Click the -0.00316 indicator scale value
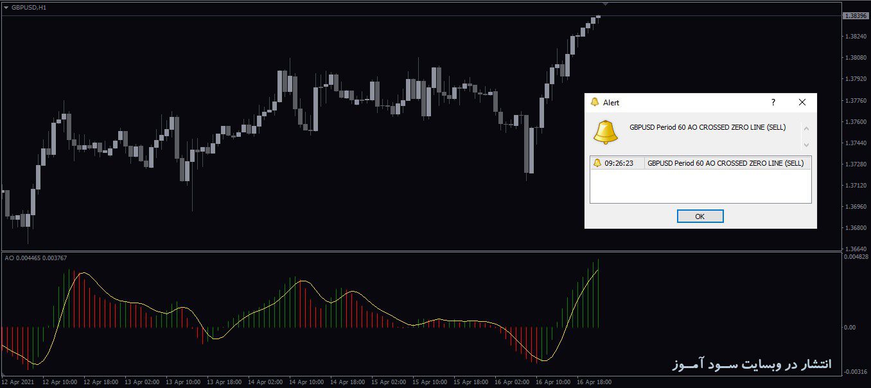 point(856,371)
